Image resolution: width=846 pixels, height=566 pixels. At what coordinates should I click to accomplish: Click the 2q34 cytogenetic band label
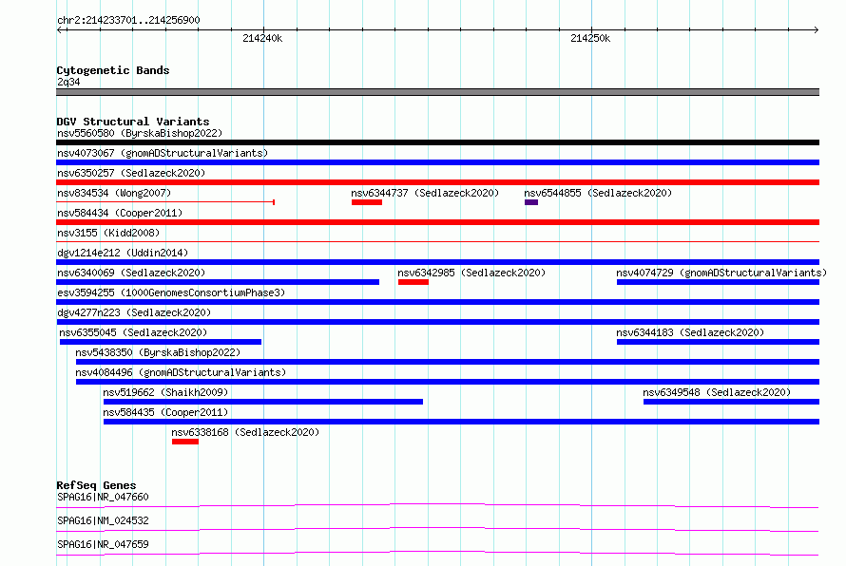68,82
